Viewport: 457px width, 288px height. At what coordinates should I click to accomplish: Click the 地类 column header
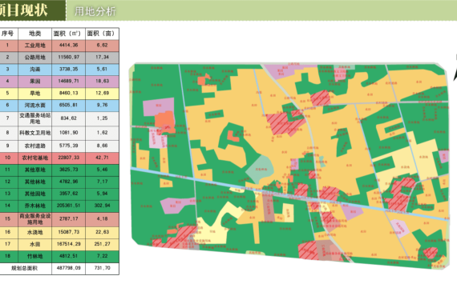click(x=35, y=34)
